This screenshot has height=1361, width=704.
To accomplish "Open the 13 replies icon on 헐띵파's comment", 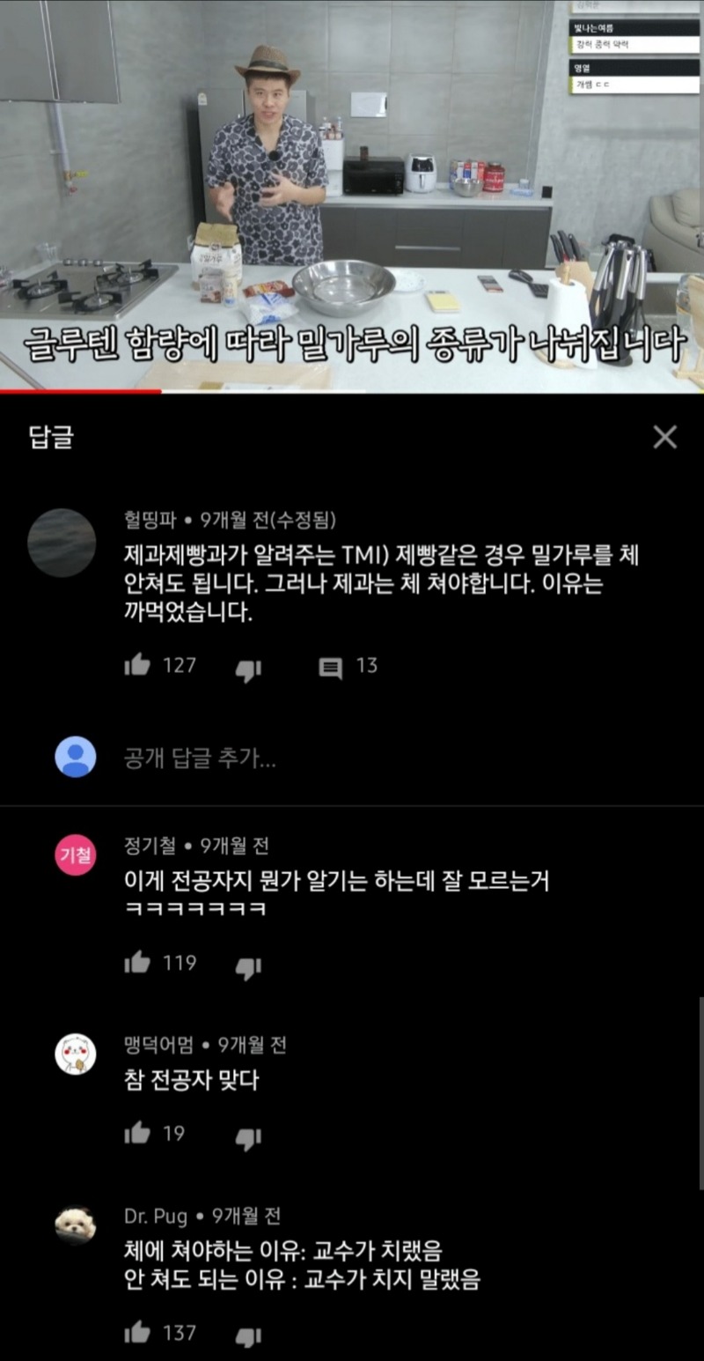I will click(330, 668).
